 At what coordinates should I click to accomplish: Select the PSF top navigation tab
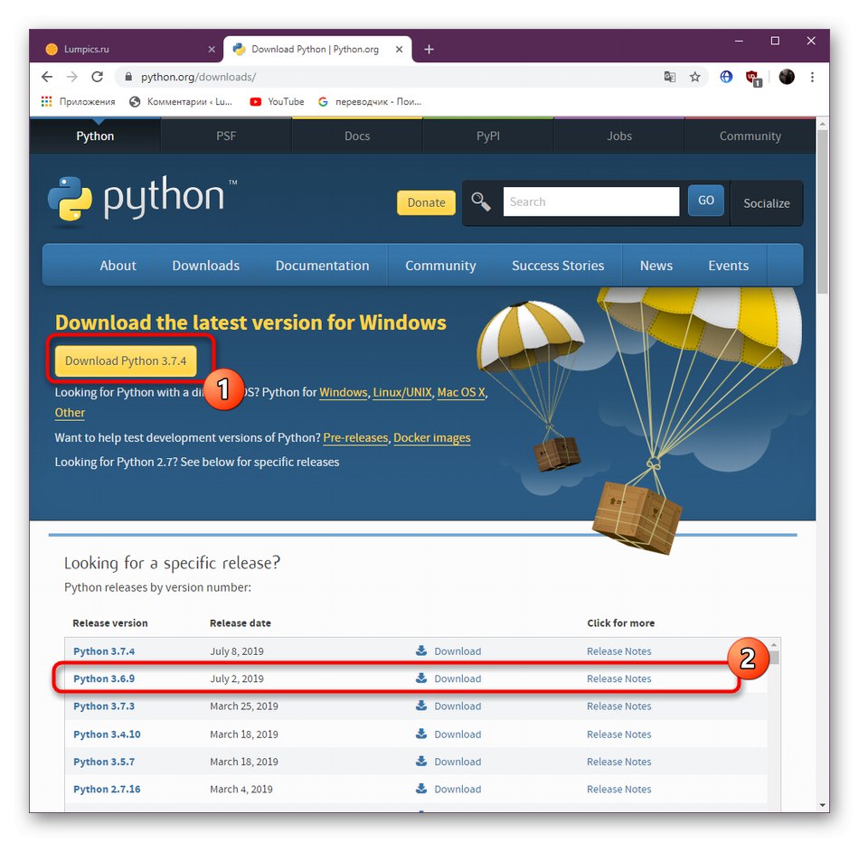coord(226,136)
